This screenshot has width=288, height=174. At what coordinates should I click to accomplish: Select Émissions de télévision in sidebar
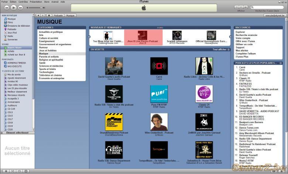[19, 26]
